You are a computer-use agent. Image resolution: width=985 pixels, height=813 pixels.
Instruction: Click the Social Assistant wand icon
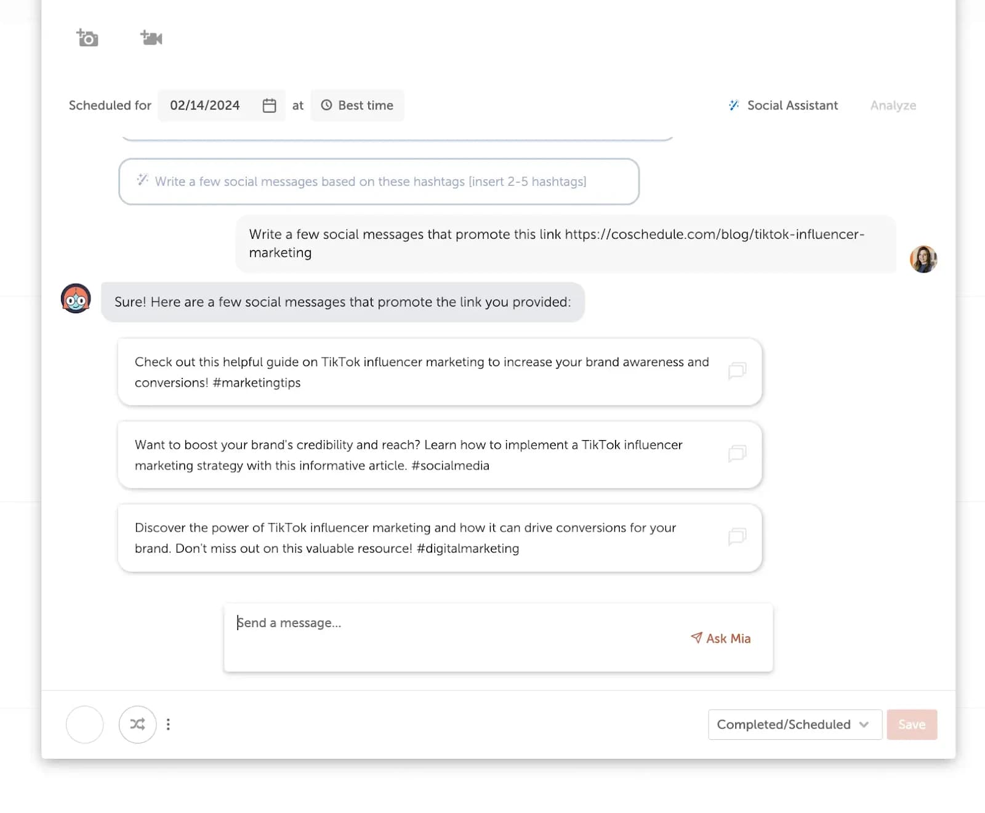(x=733, y=105)
